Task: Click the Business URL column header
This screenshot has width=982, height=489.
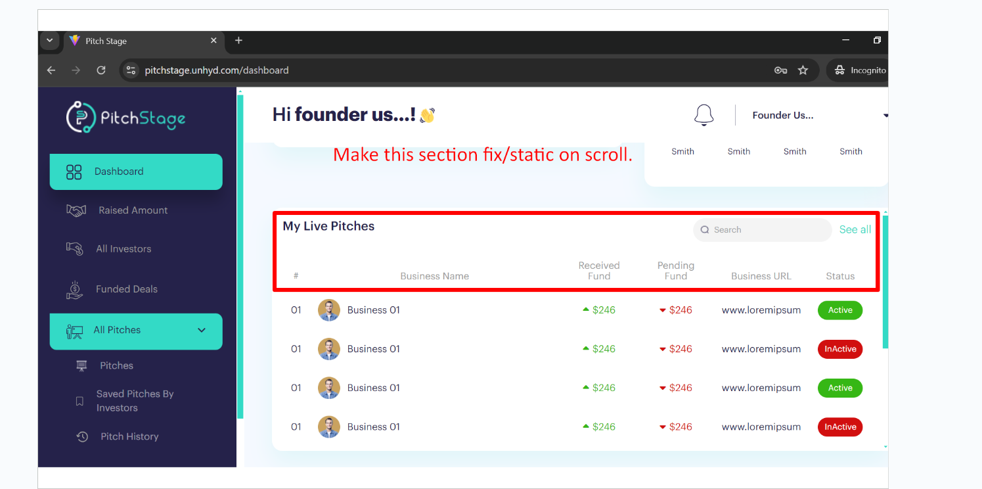Action: [761, 276]
